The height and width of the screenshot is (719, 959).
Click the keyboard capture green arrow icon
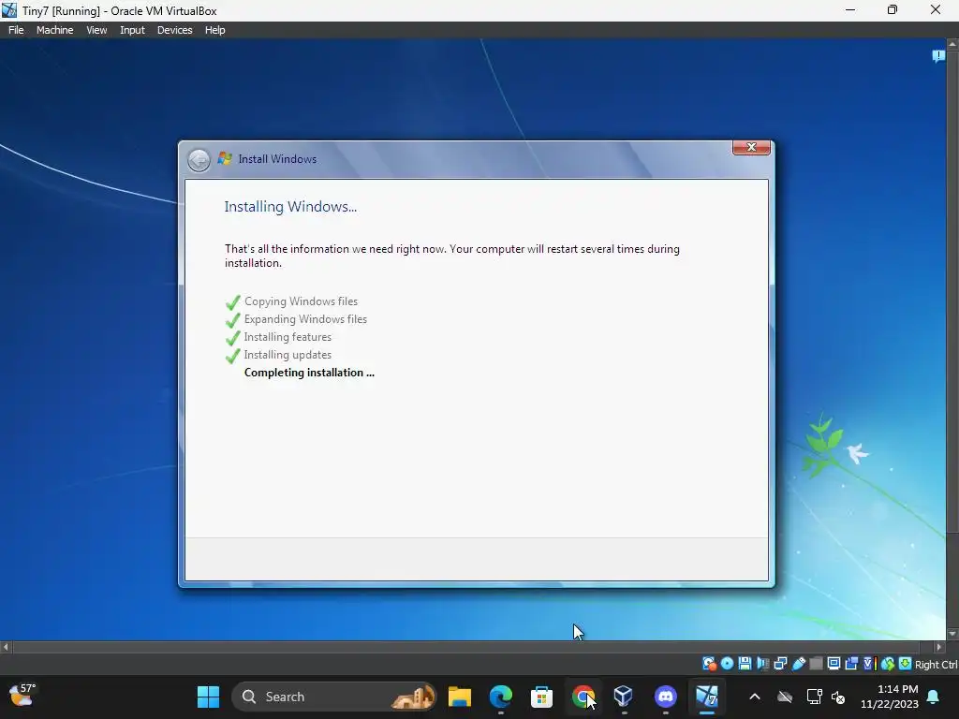pyautogui.click(x=906, y=664)
